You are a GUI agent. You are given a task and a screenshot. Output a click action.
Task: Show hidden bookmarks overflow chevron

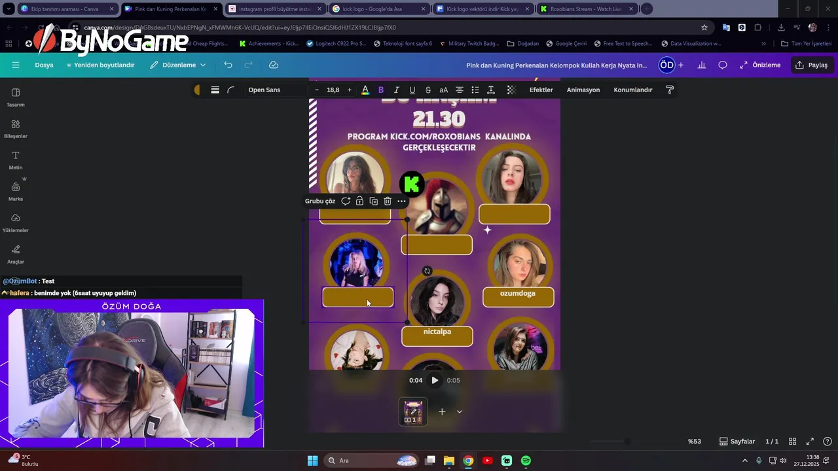[x=763, y=44]
